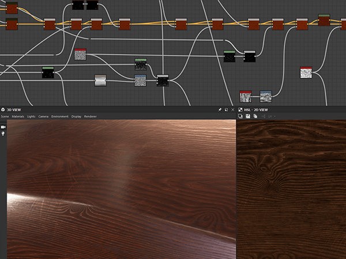
Task: Click the copy icon in 2D View toolbar
Action: 255,116
